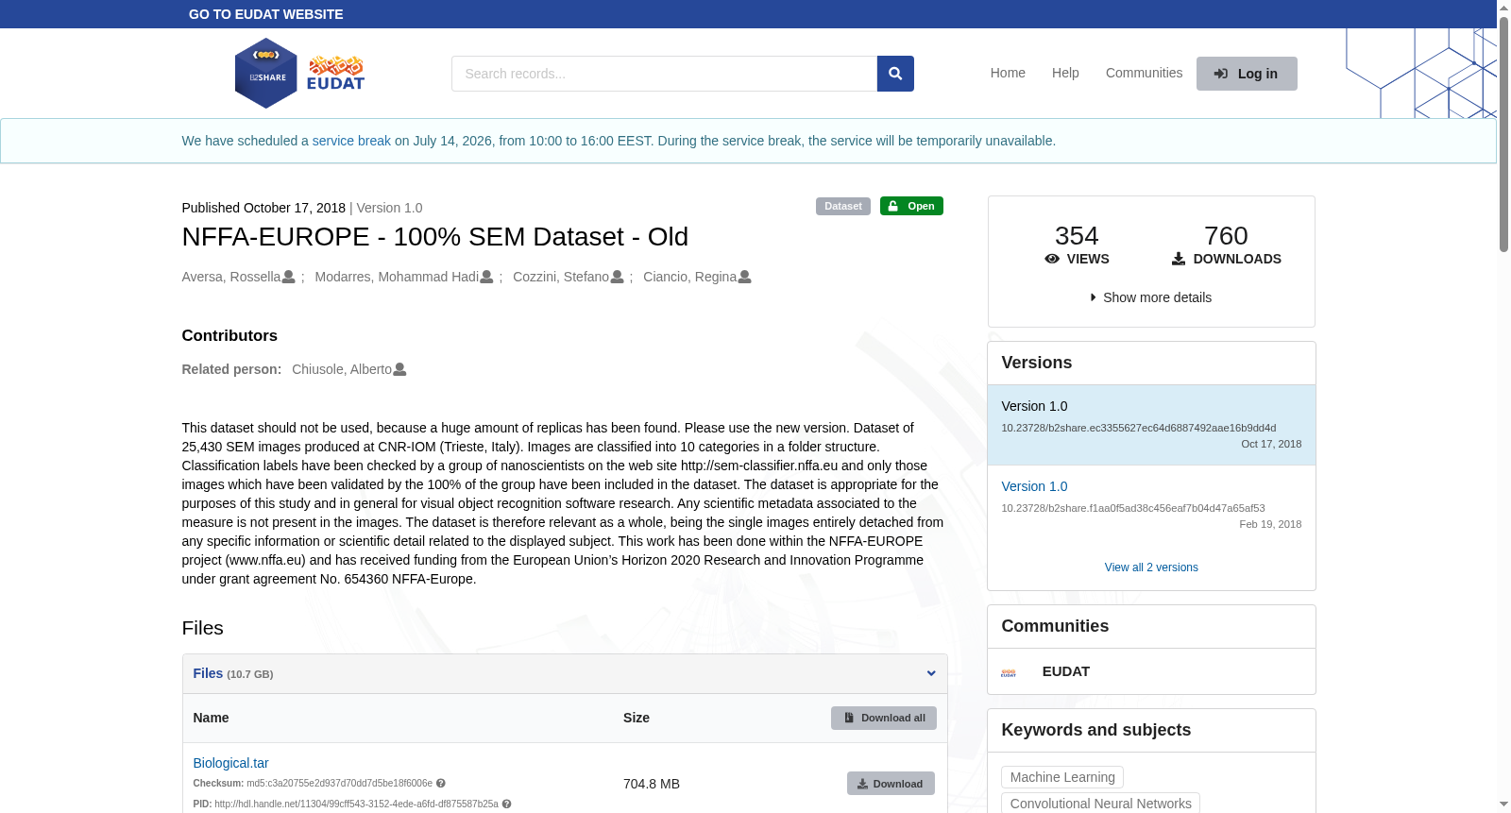This screenshot has height=813, width=1511.
Task: Open the Help menu item
Action: click(x=1065, y=73)
